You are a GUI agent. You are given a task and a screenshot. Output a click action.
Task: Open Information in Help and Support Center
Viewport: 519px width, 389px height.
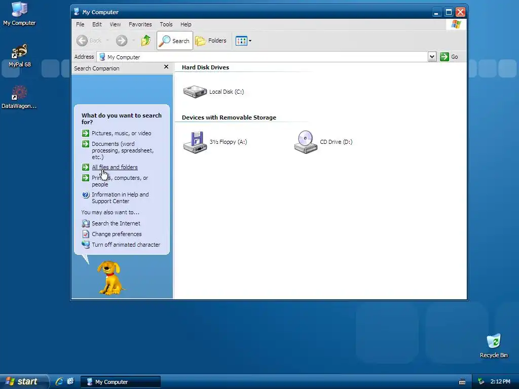click(x=120, y=198)
